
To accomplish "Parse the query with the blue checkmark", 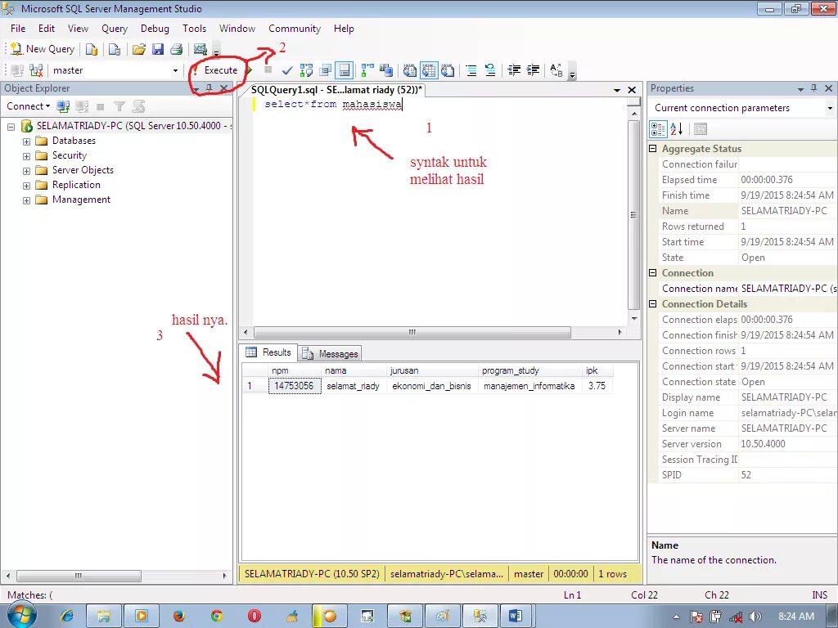I will click(x=287, y=70).
